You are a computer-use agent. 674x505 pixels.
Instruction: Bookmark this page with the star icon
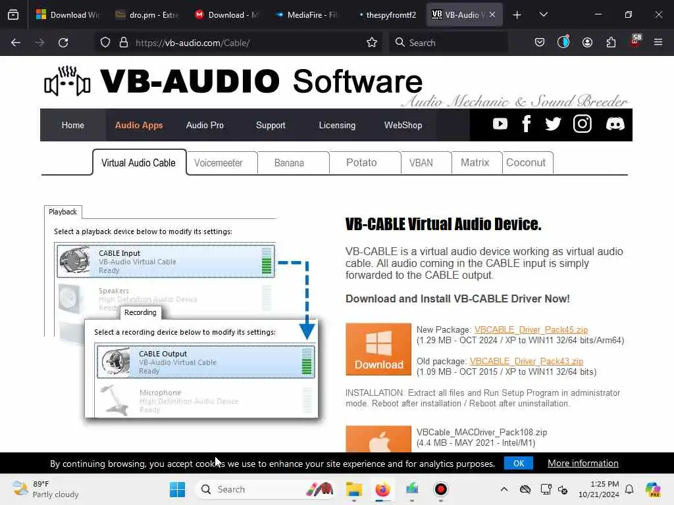(372, 43)
